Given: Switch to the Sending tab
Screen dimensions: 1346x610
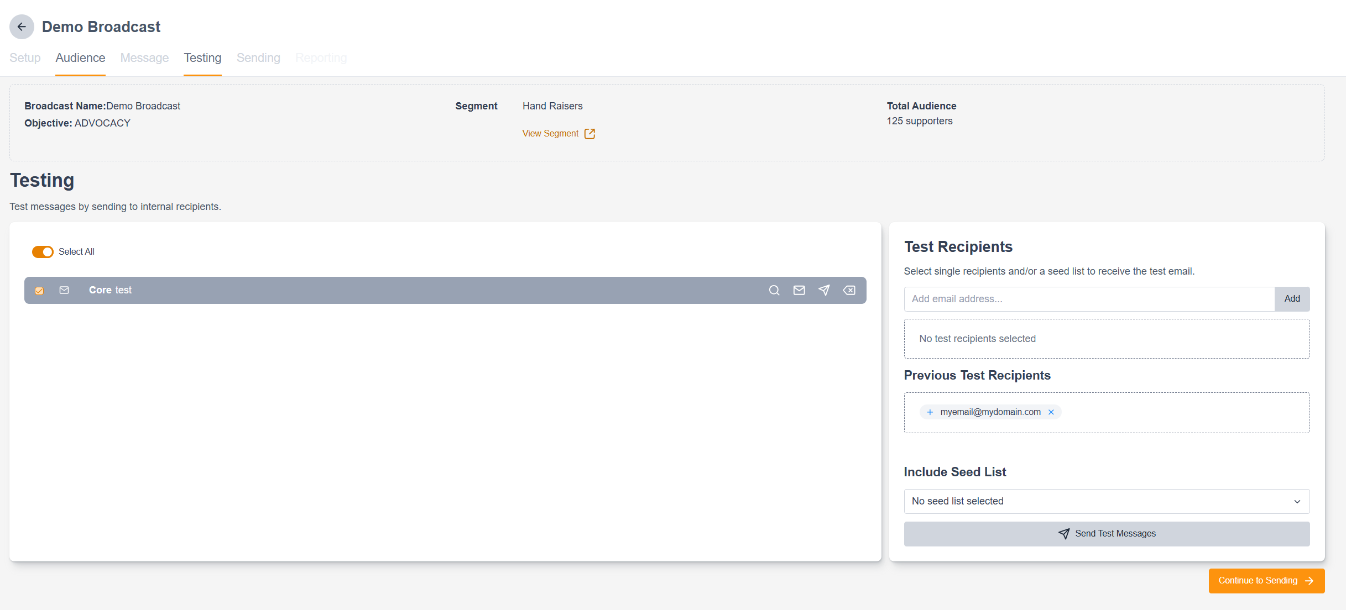Looking at the screenshot, I should 258,58.
